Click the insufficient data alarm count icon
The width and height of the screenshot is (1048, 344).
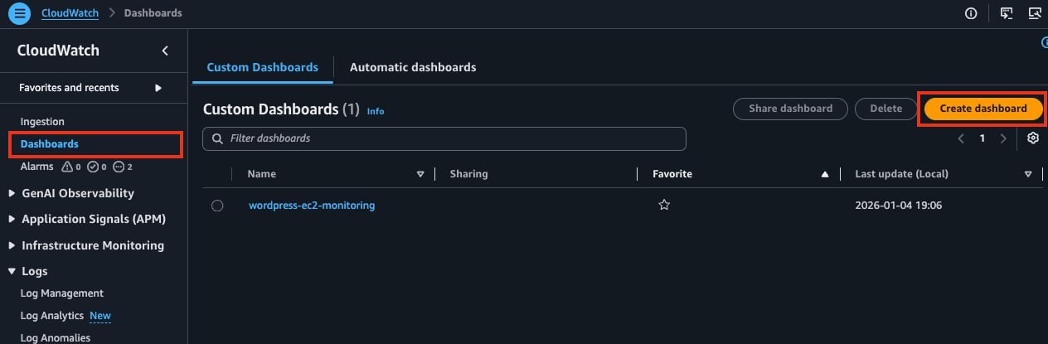(123, 167)
